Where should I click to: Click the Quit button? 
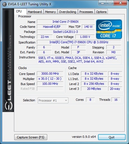(112, 137)
